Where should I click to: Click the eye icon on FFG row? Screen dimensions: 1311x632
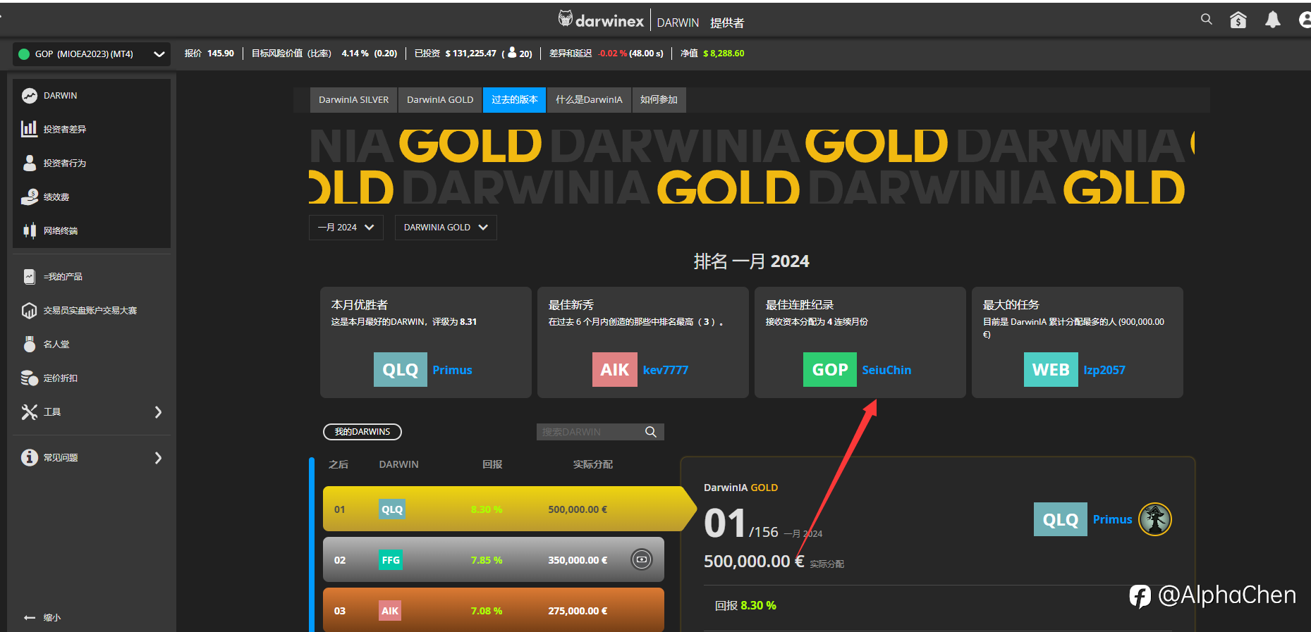point(641,559)
